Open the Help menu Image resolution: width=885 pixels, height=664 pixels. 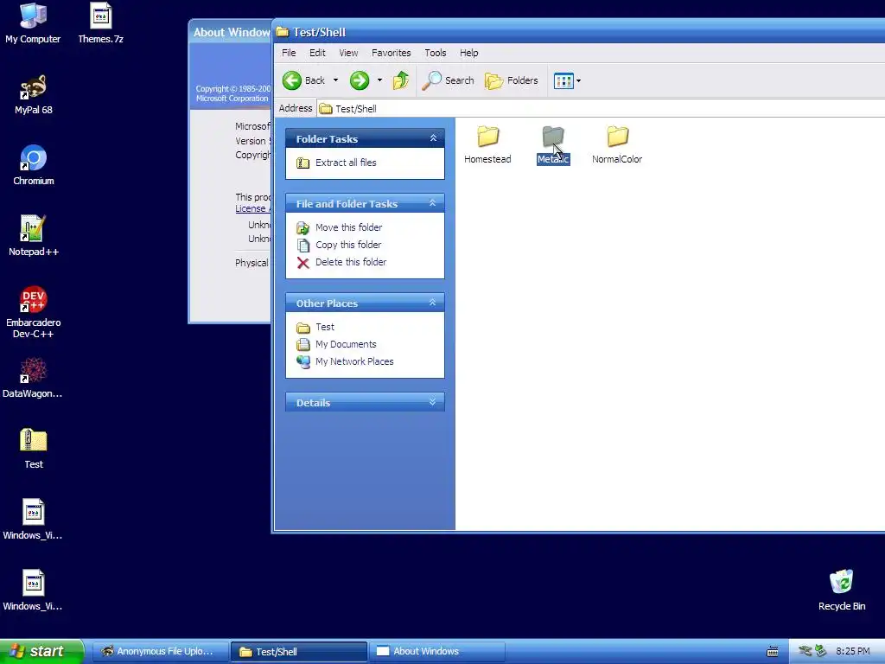tap(468, 53)
